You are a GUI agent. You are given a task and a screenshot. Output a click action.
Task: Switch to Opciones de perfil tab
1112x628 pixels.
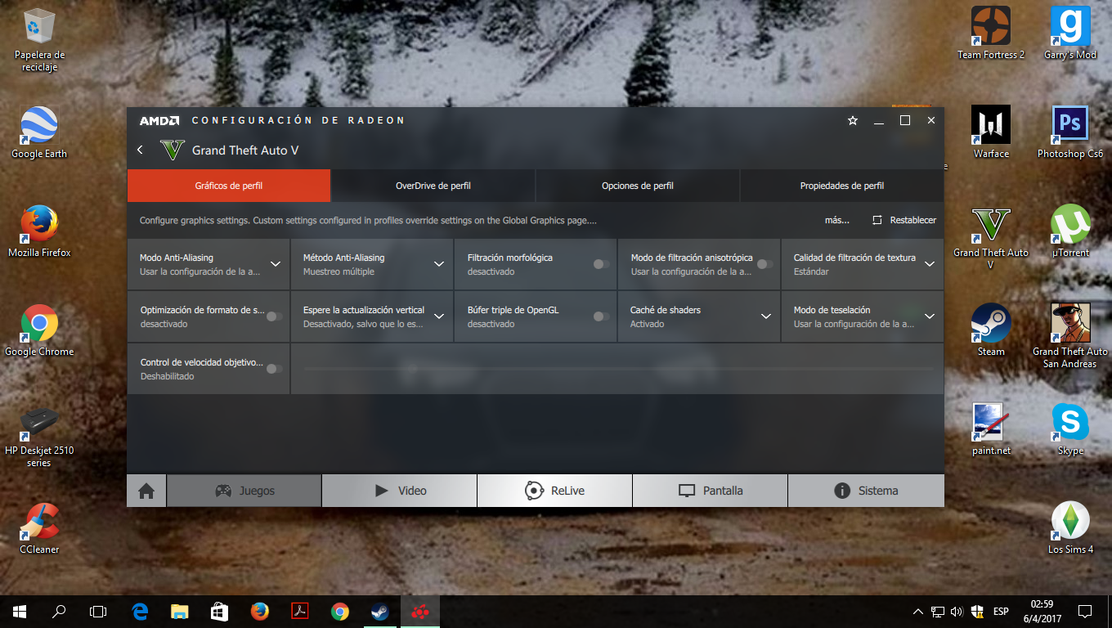(638, 186)
